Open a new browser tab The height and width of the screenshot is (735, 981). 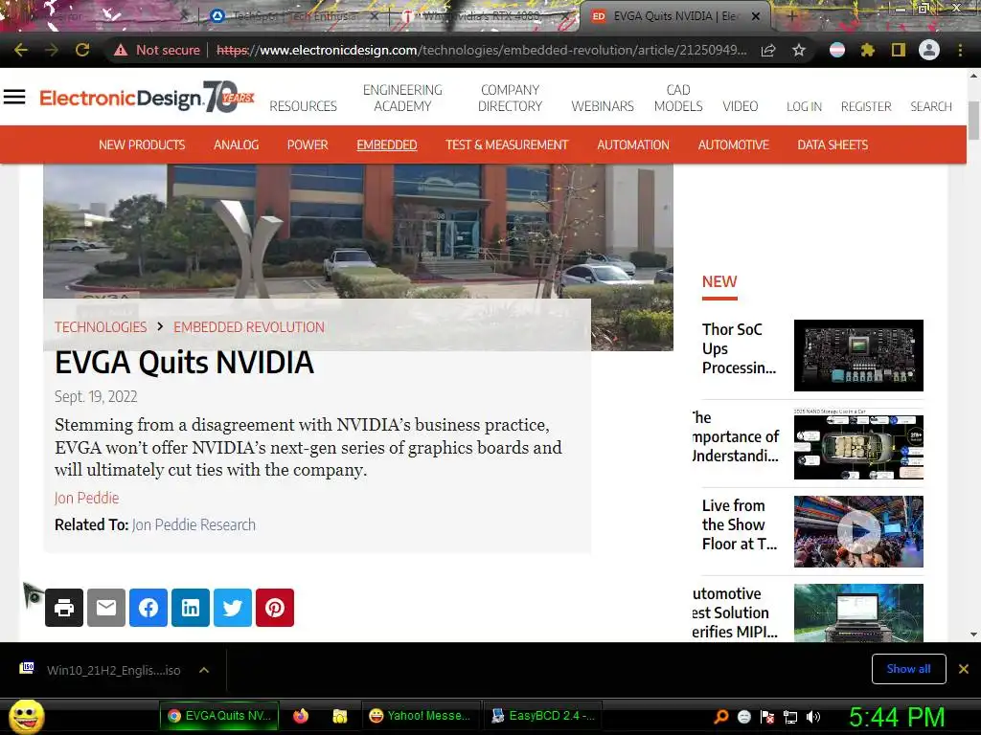791,16
